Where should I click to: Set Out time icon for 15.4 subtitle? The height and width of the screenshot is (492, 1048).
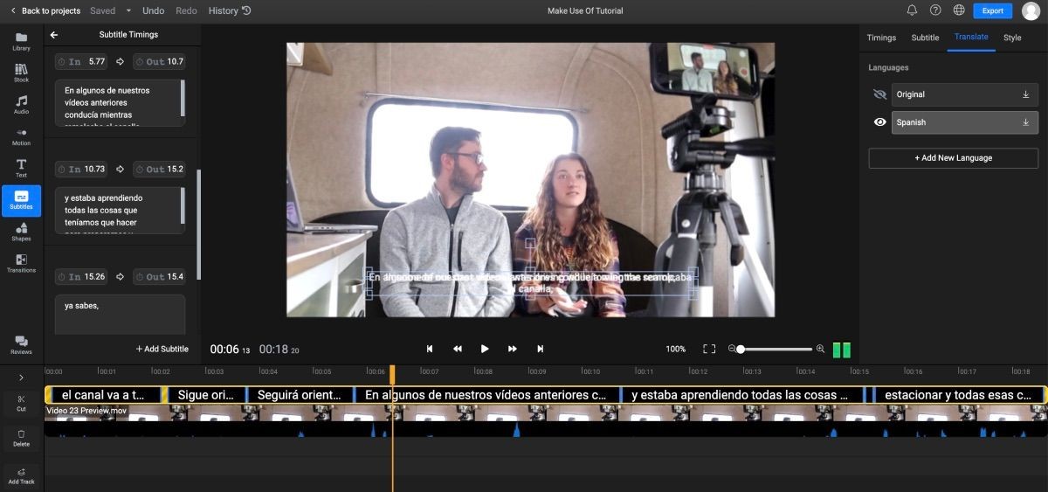pos(141,277)
